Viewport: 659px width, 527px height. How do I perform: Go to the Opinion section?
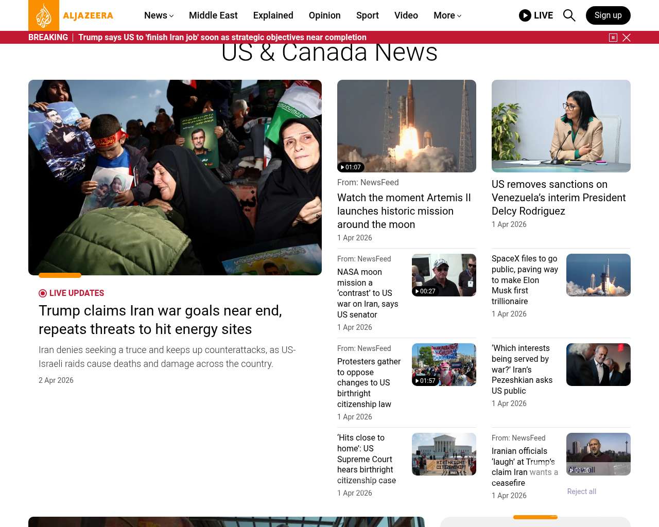pos(324,15)
